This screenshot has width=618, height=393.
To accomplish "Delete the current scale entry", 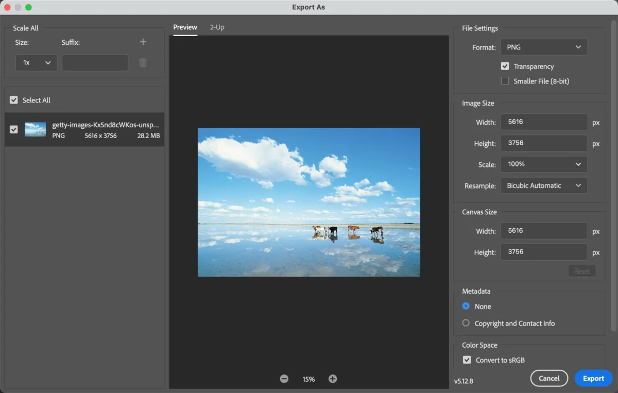I will tap(143, 62).
